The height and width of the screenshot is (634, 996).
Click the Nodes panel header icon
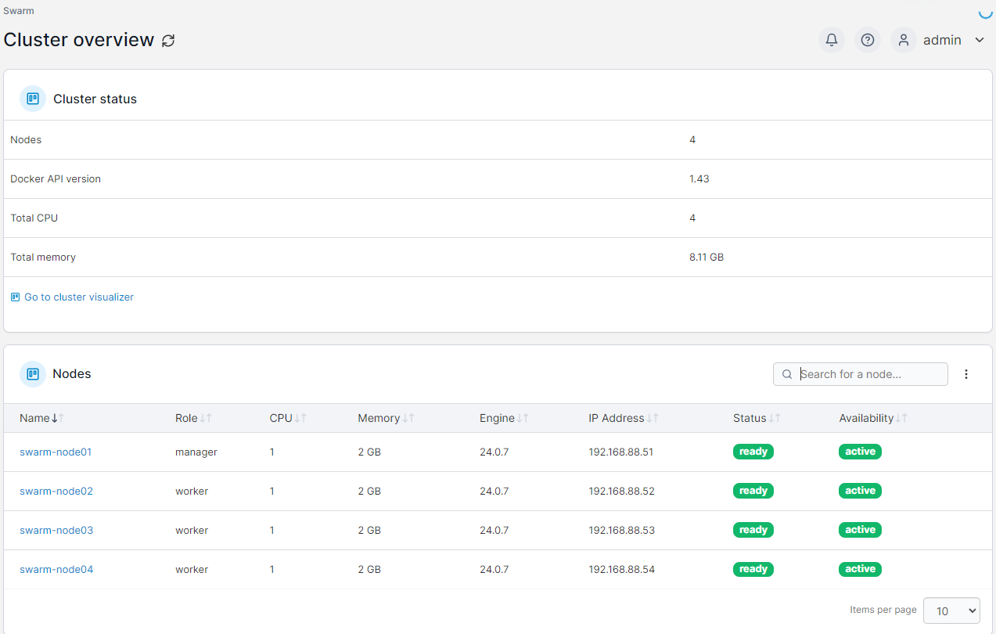(33, 374)
